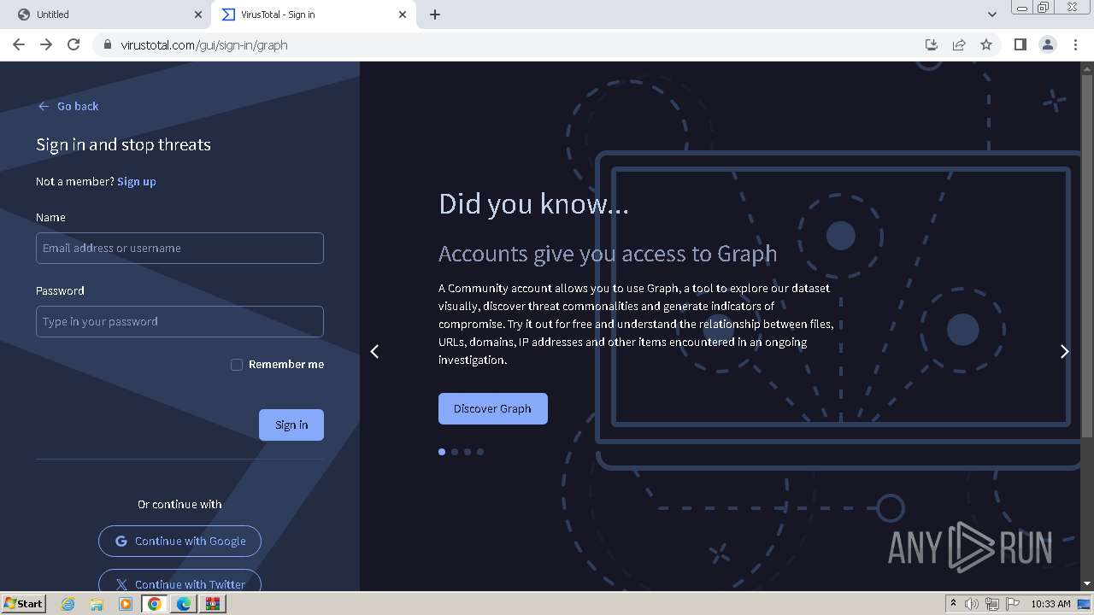Click the Sign in button
Viewport: 1094px width, 615px height.
(x=291, y=425)
